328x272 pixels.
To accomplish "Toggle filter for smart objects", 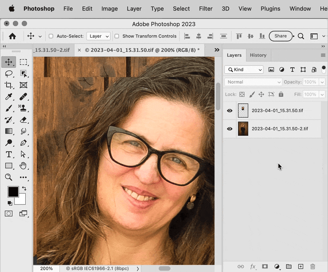I will point(314,70).
